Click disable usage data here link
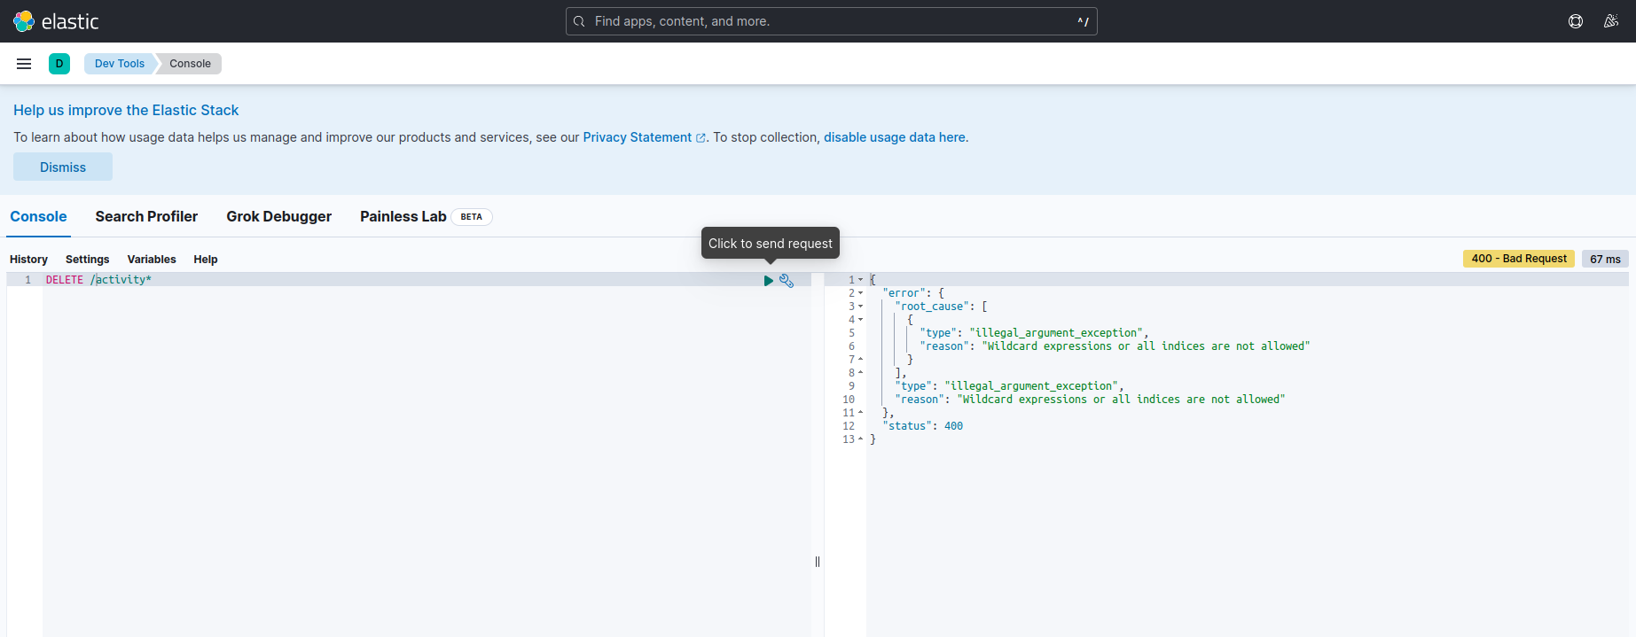 895,137
